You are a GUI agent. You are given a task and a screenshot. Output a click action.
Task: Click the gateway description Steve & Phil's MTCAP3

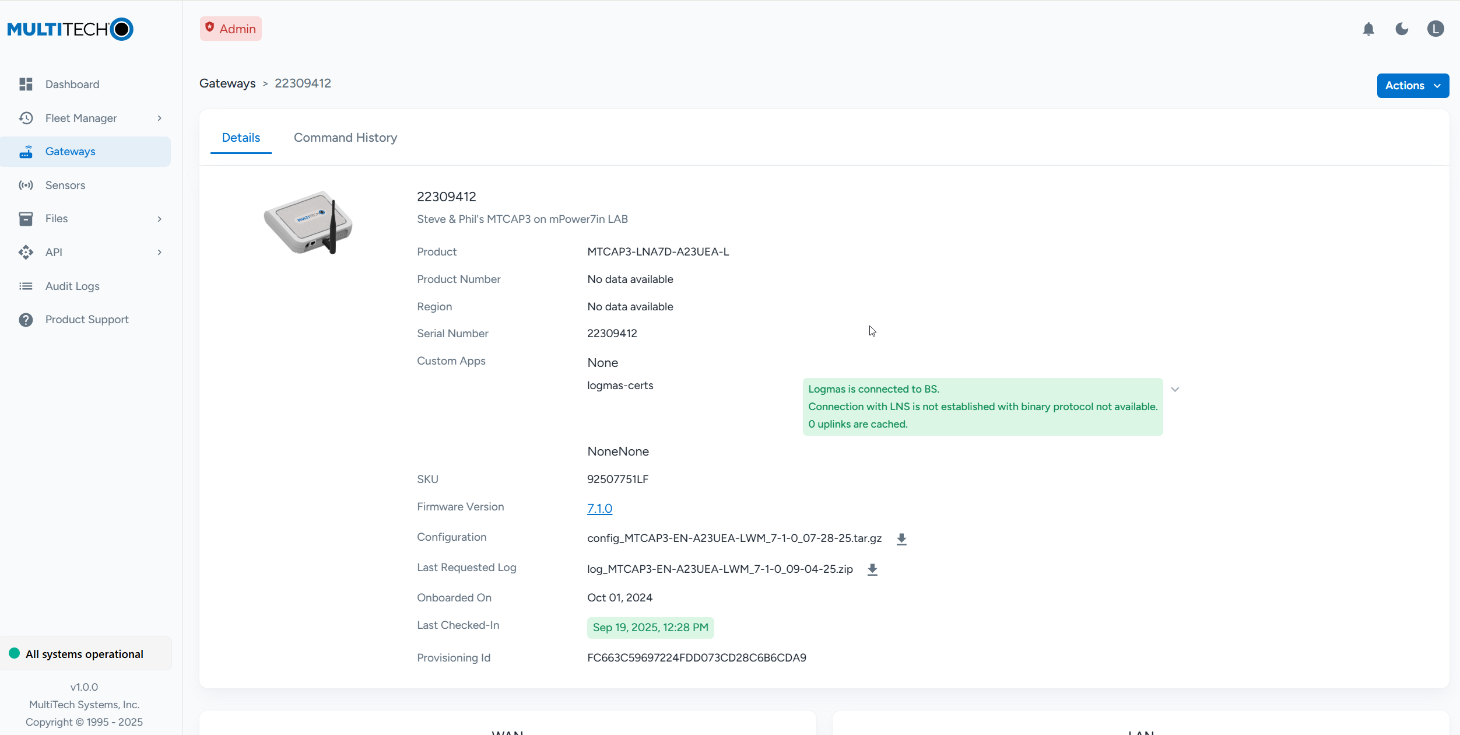click(x=522, y=219)
